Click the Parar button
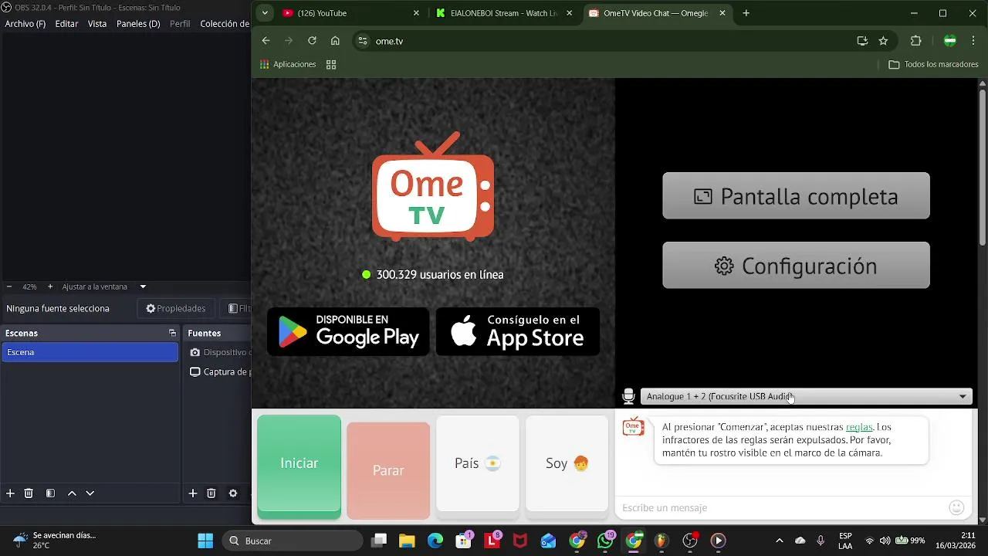The width and height of the screenshot is (988, 556). 388,470
